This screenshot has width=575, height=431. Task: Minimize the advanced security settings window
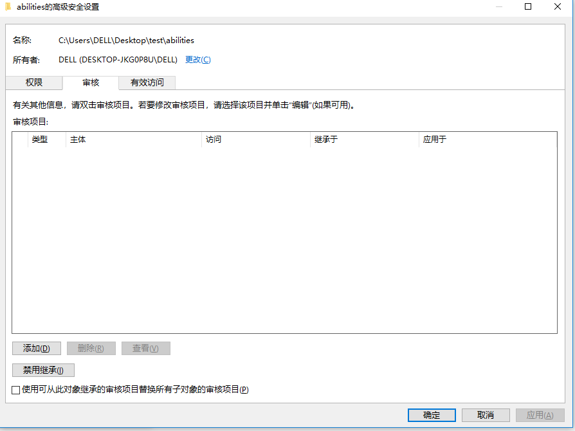tap(498, 6)
